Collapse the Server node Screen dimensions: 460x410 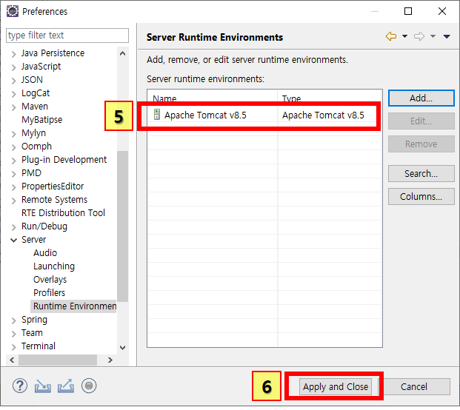13,241
